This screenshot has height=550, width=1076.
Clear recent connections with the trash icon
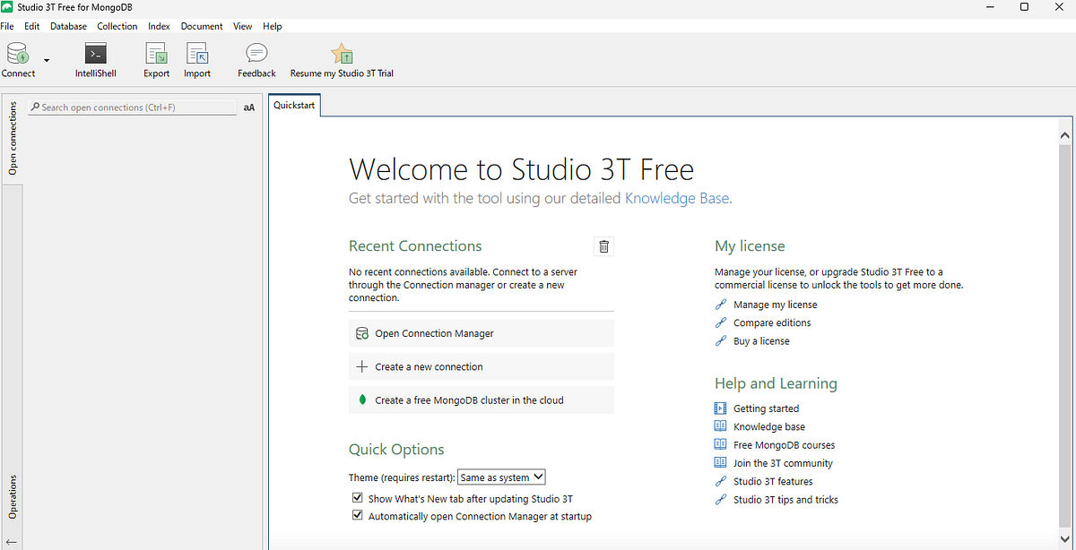pos(603,245)
